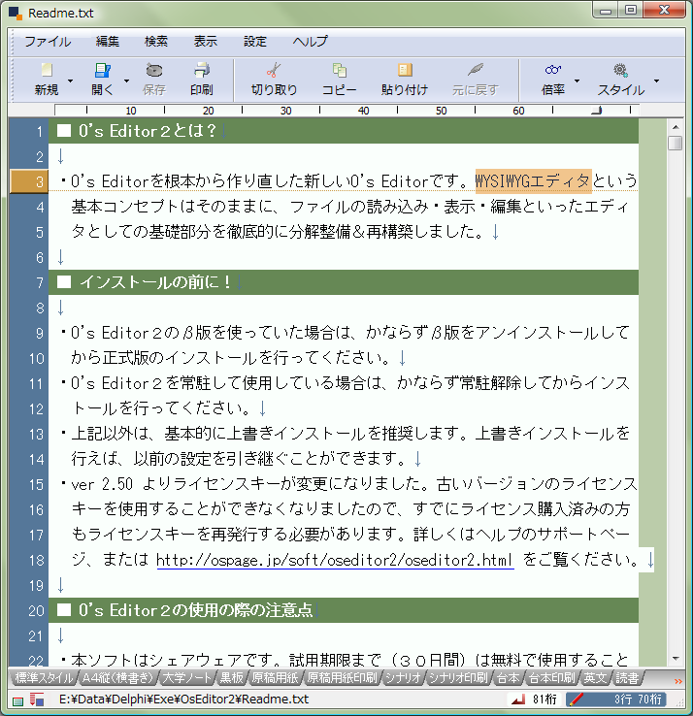Click the green icon at status bar left
This screenshot has width=693, height=716.
[x=17, y=700]
